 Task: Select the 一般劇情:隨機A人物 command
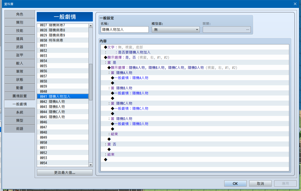pyautogui.click(x=195, y=78)
